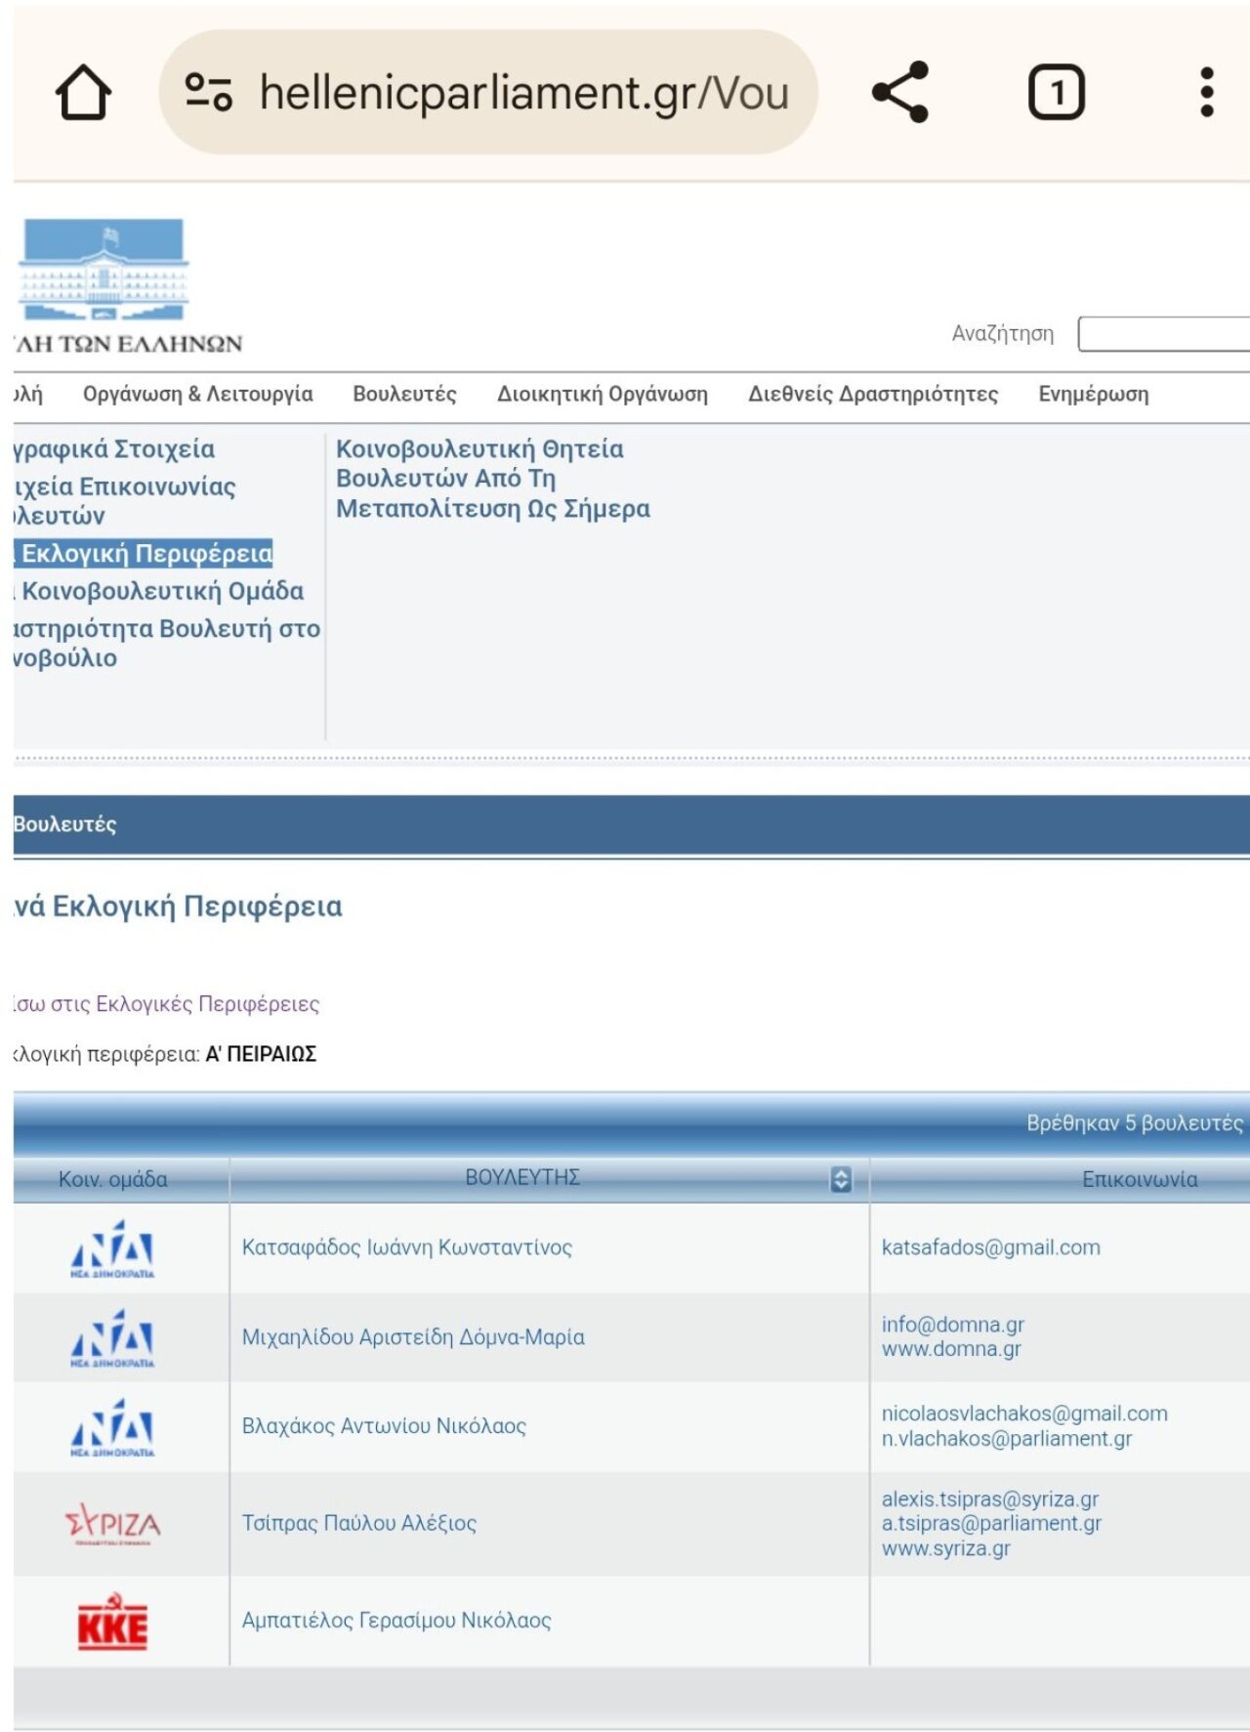Click the Αναζήτηση search input field
Viewport: 1250px width, 1732px height.
pyautogui.click(x=1162, y=334)
